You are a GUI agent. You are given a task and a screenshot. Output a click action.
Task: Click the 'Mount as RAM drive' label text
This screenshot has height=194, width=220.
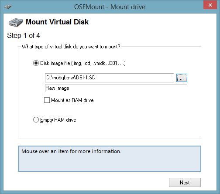pyautogui.click(x=72, y=100)
